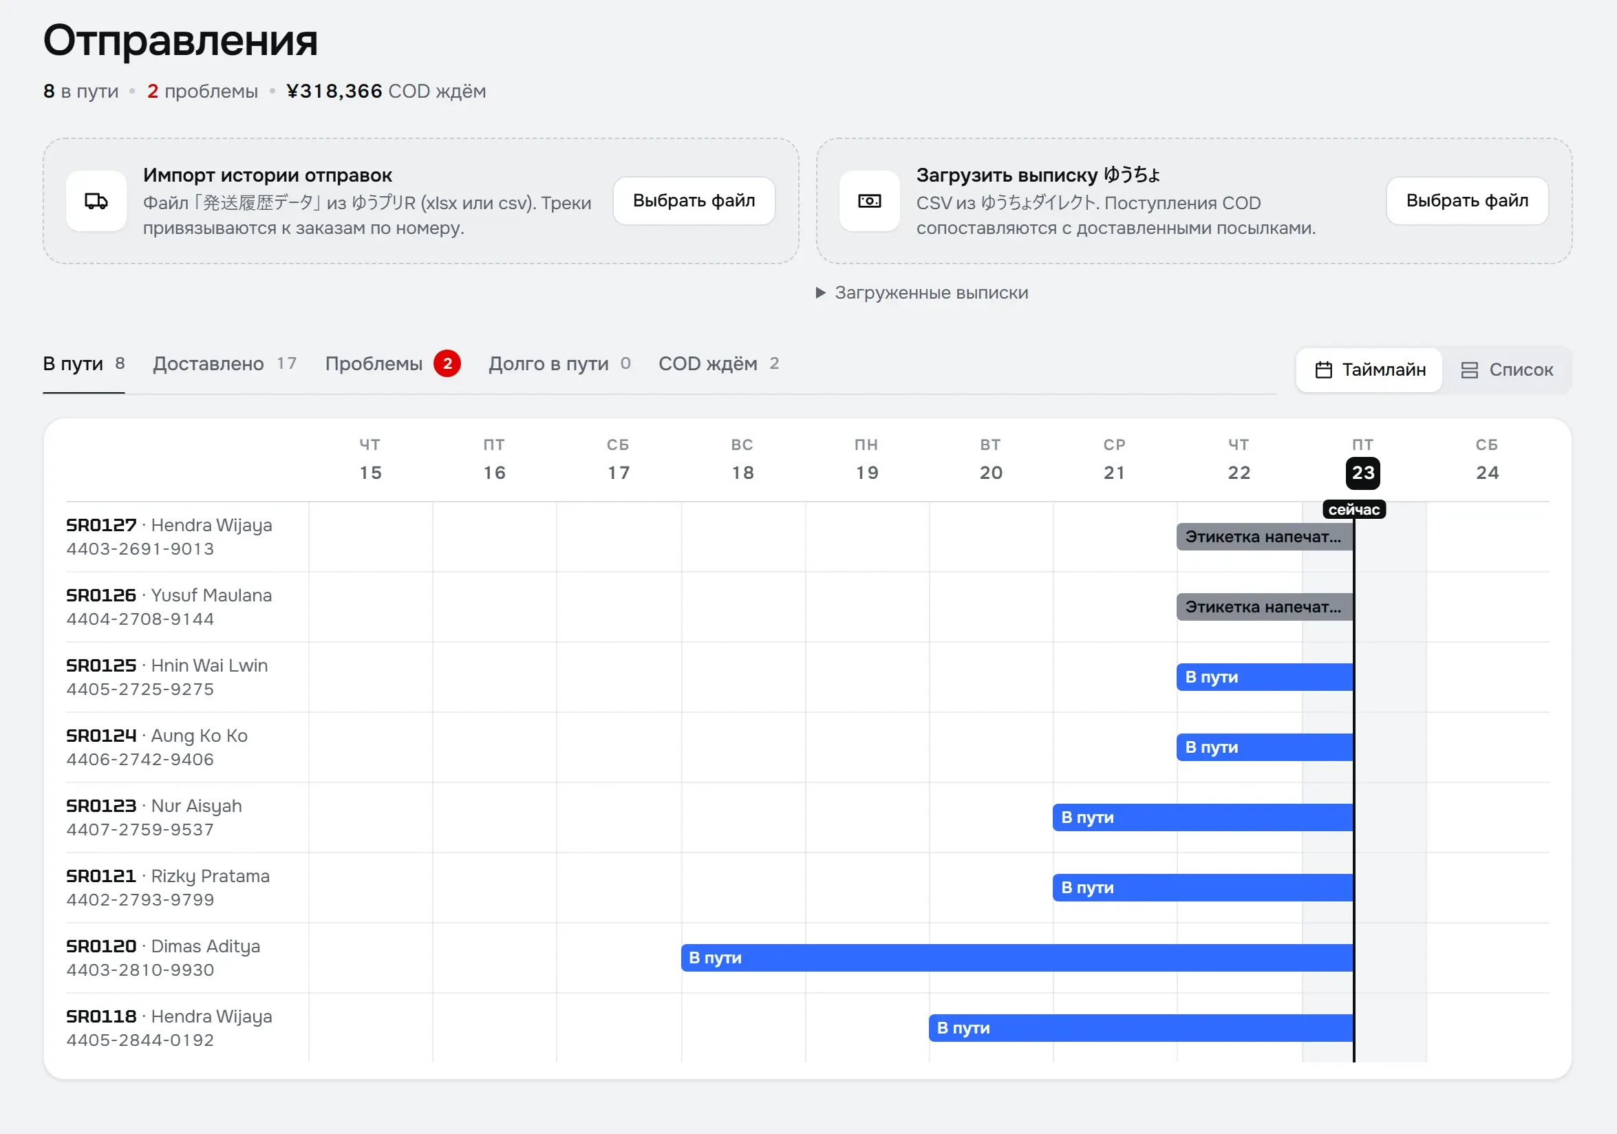Switch to Долго в пути tab
The width and height of the screenshot is (1617, 1134).
(559, 364)
